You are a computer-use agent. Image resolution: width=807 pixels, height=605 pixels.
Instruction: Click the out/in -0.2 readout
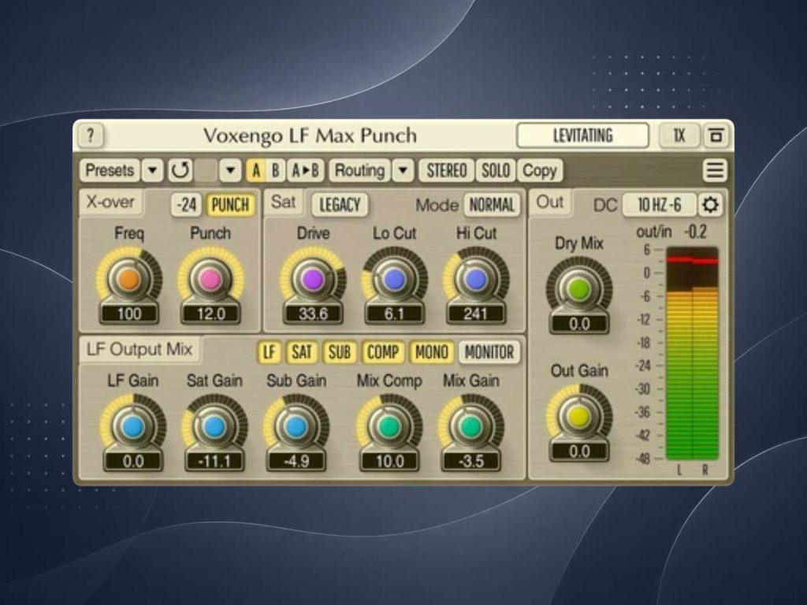click(671, 232)
